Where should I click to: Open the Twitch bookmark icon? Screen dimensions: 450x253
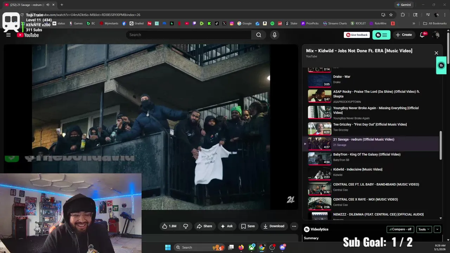(x=194, y=24)
